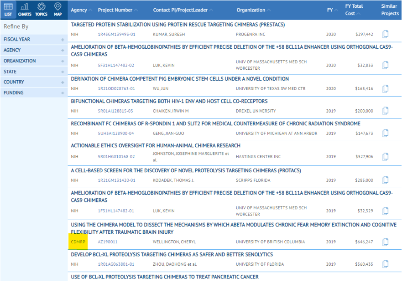The height and width of the screenshot is (283, 402).
Task: Open chimera model traumatic brain injury title
Action: click(234, 228)
